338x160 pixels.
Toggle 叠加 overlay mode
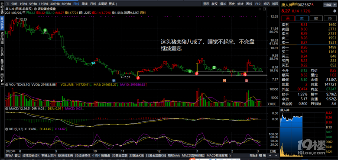(223, 4)
